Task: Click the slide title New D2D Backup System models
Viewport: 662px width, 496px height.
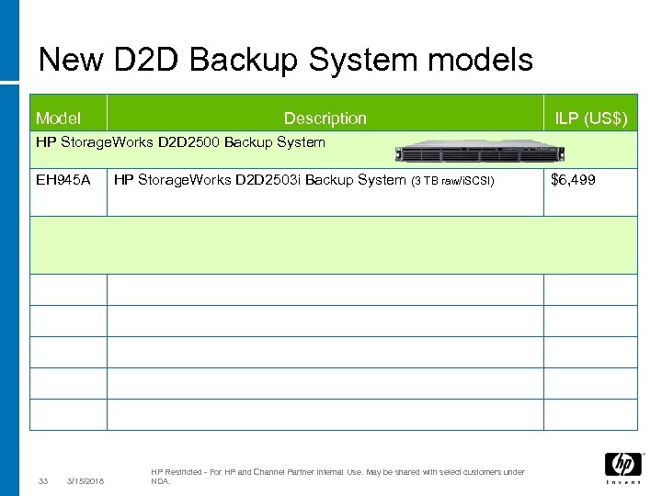Action: coord(285,60)
